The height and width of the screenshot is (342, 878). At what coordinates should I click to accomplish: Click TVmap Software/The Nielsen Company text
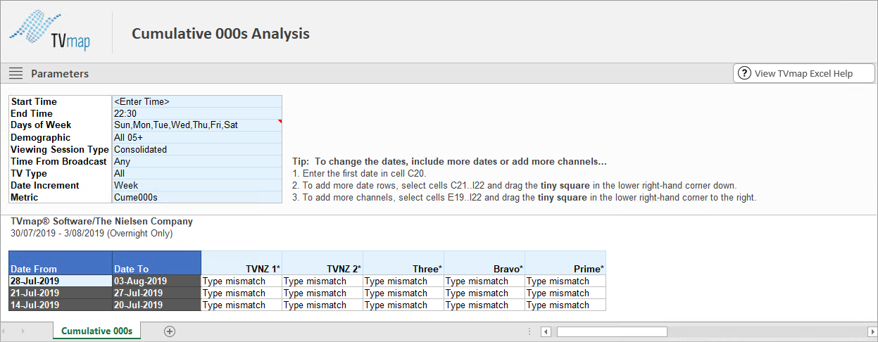tap(101, 221)
